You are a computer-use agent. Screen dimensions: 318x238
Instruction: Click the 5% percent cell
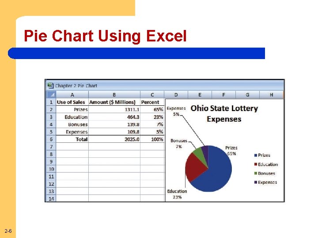coord(152,132)
